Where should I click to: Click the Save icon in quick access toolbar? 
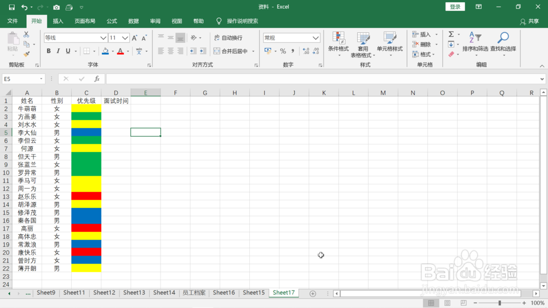click(12, 7)
